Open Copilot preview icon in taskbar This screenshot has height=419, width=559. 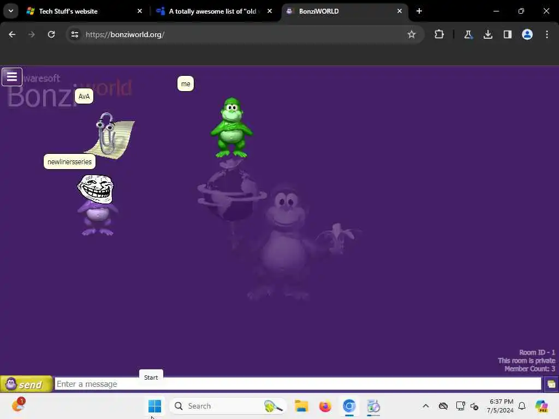tap(542, 406)
